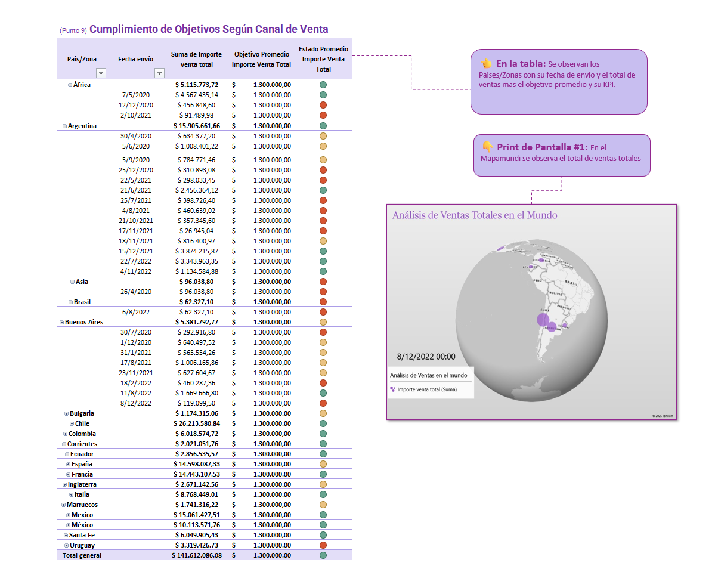
Task: Expand the Mexico group without accent
Action: click(x=68, y=515)
